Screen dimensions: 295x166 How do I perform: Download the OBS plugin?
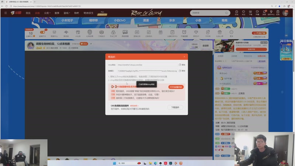pos(175,107)
